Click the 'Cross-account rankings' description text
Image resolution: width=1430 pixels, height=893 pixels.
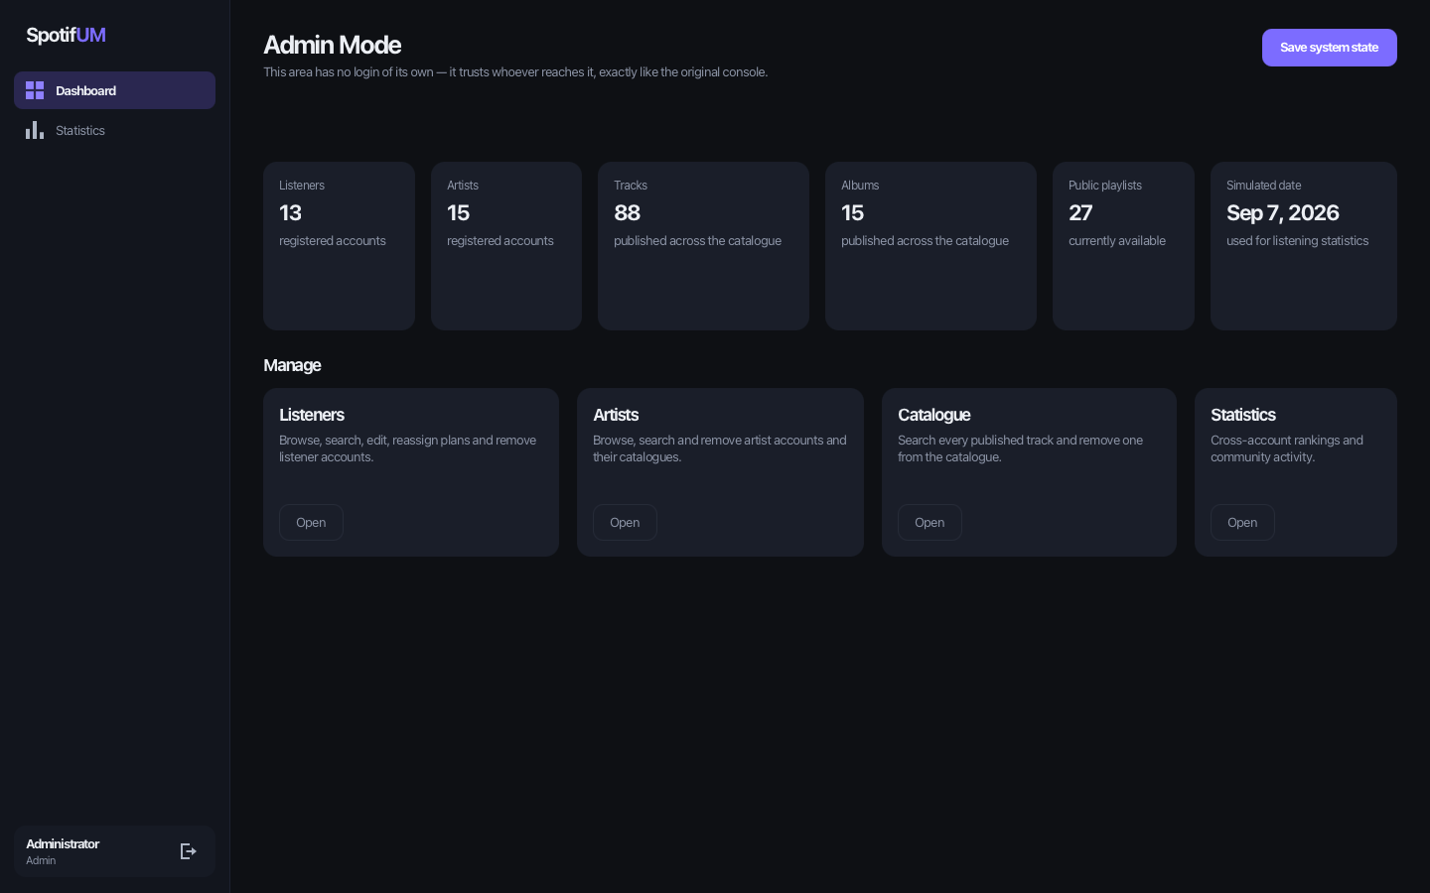tap(1287, 448)
